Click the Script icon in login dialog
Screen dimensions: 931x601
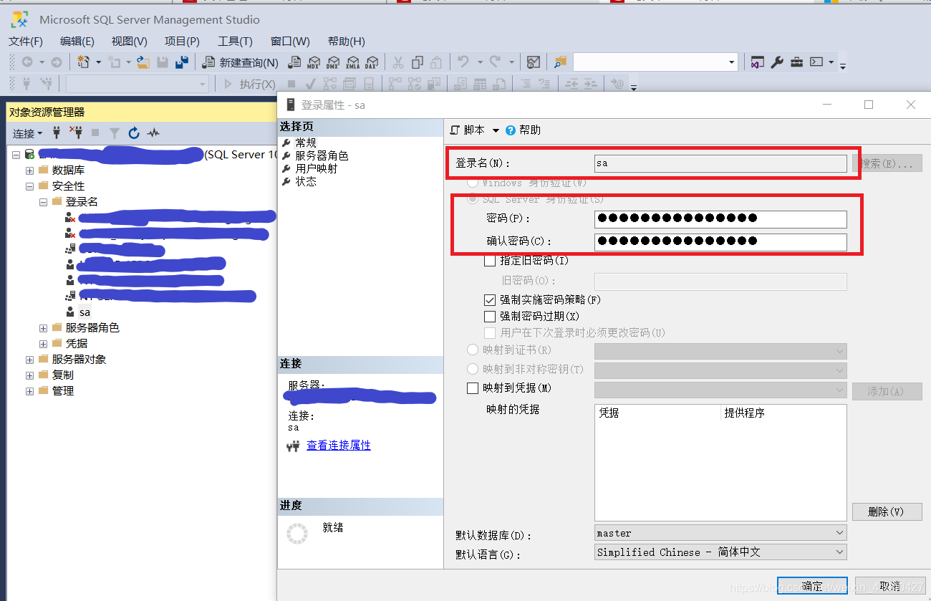click(454, 130)
